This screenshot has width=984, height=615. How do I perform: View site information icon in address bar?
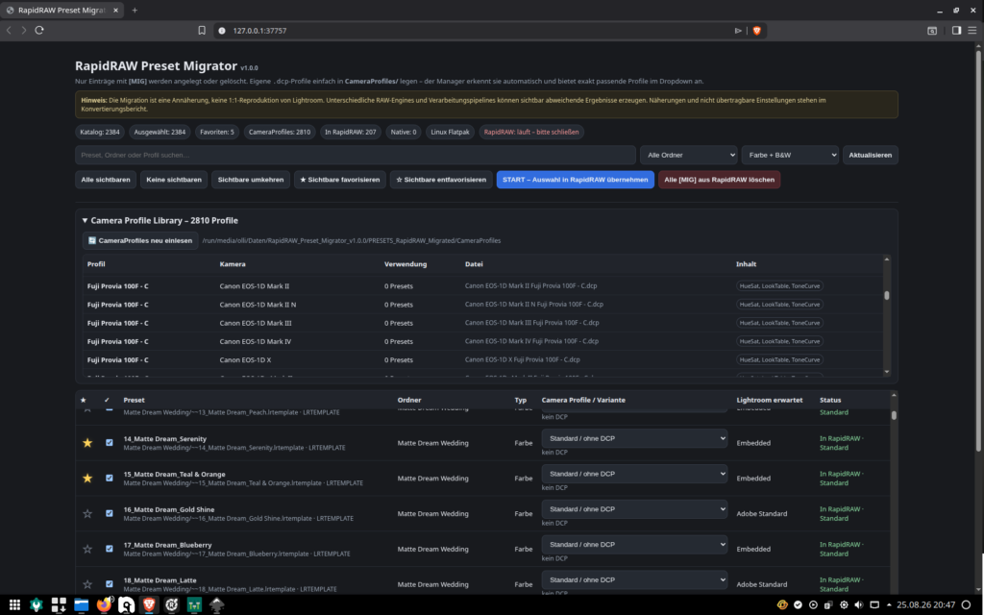[x=222, y=30]
